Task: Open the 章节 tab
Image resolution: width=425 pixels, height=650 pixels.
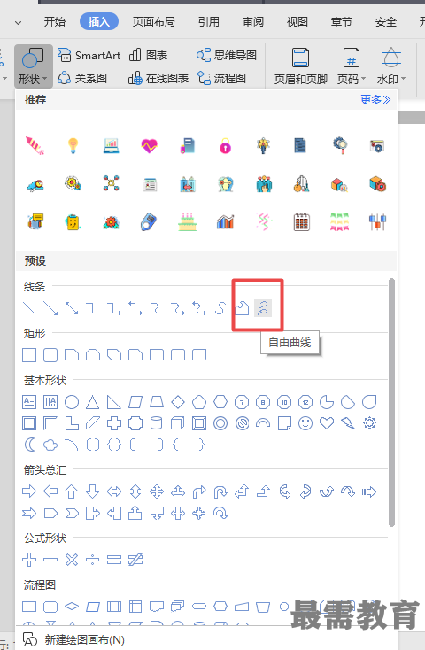Action: [x=341, y=21]
